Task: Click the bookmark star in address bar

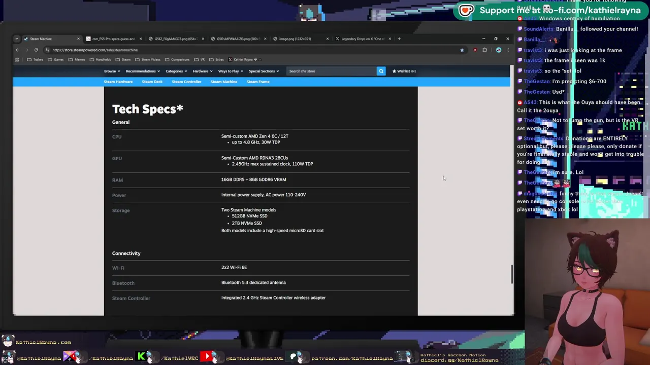Action: pyautogui.click(x=462, y=50)
